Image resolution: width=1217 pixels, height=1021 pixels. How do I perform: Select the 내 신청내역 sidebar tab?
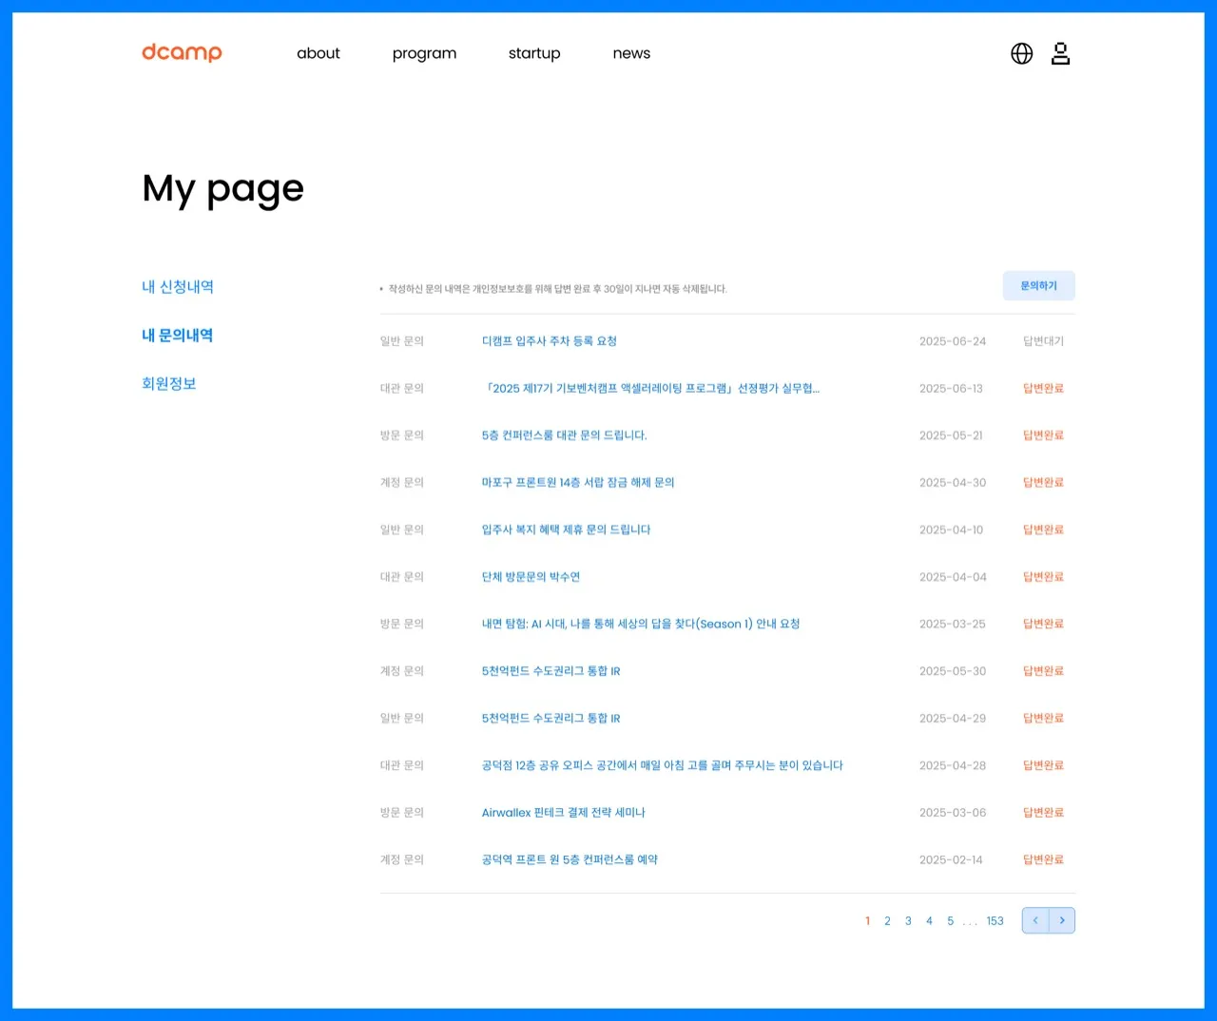coord(178,287)
